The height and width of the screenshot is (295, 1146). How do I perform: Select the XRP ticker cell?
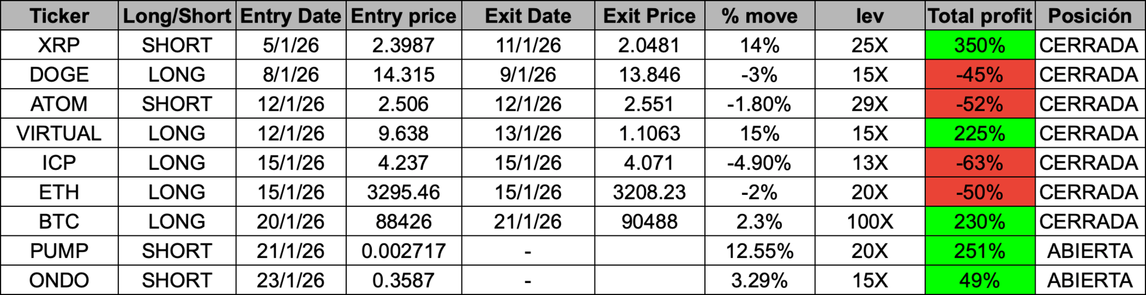(59, 45)
